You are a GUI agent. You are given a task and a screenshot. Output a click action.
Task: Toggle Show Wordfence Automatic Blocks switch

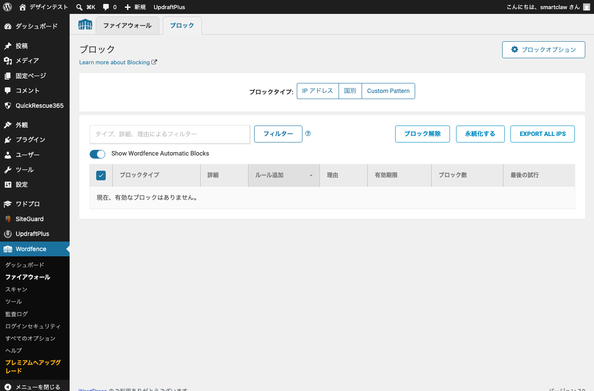(97, 154)
